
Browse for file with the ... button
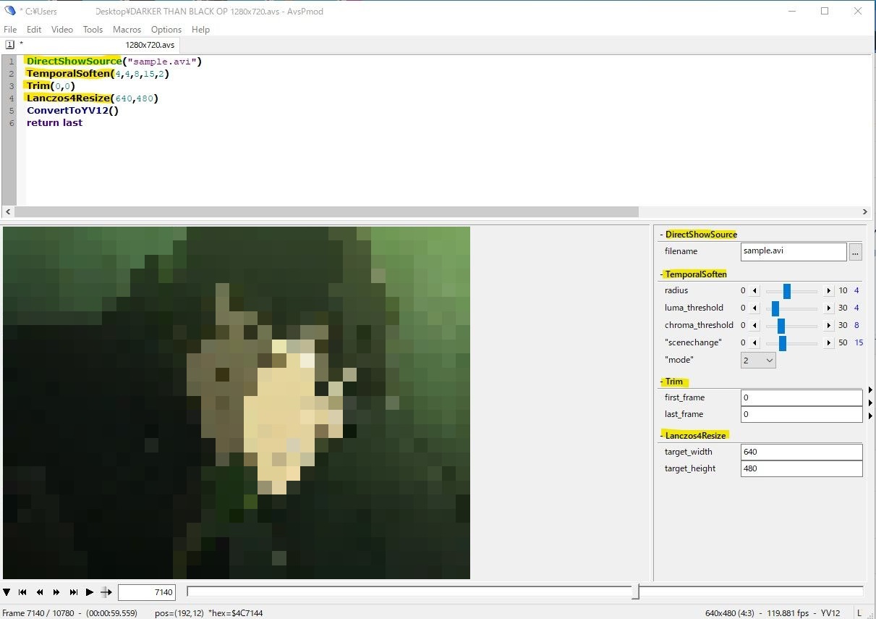856,252
